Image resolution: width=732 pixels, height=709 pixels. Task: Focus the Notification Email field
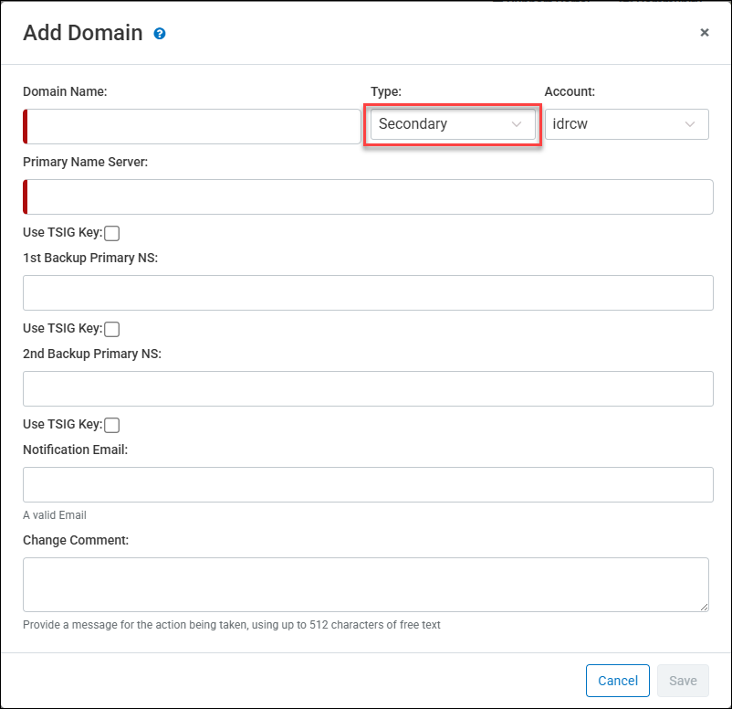(368, 485)
